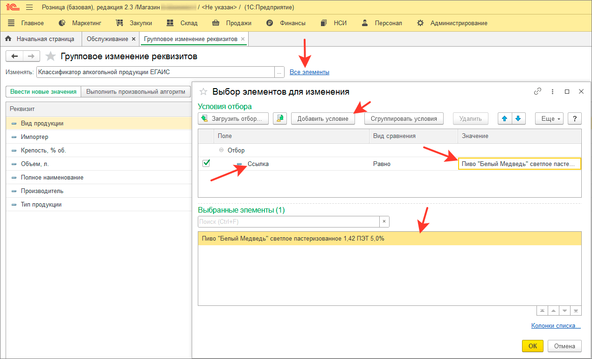This screenshot has width=592, height=359.
Task: Open selection ellipsis button of Изменять field
Action: (x=279, y=72)
